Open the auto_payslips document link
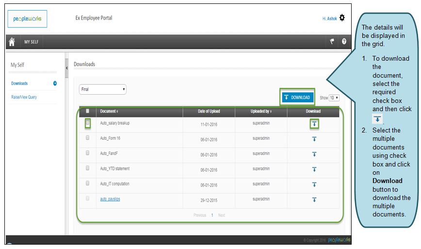 tap(111, 199)
